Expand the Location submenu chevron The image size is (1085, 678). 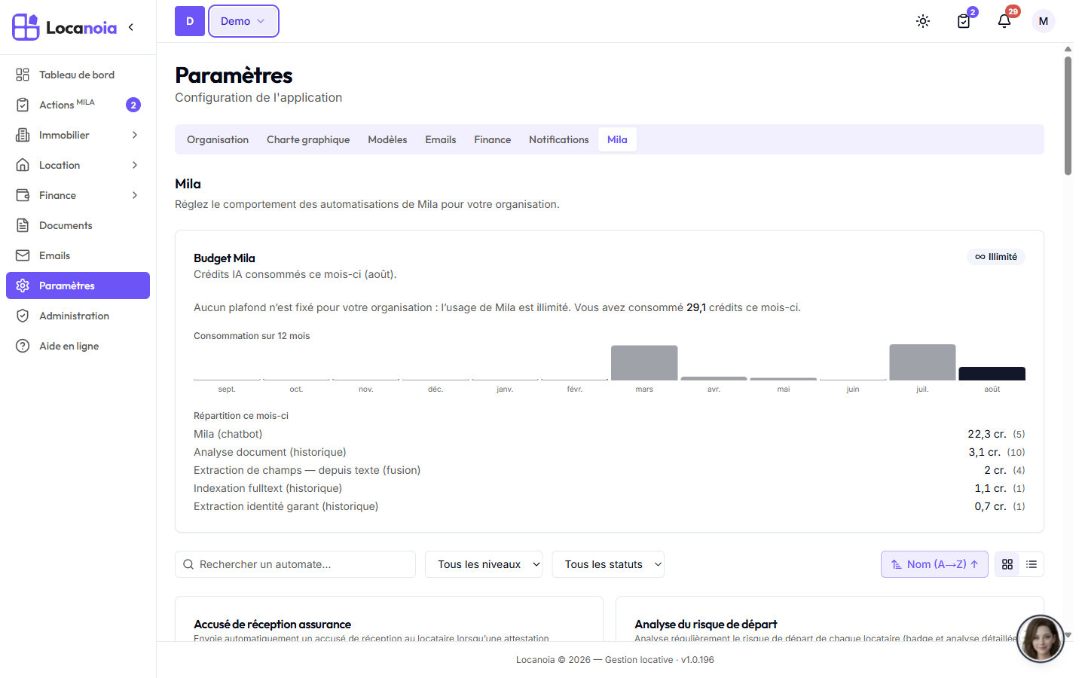tap(135, 165)
